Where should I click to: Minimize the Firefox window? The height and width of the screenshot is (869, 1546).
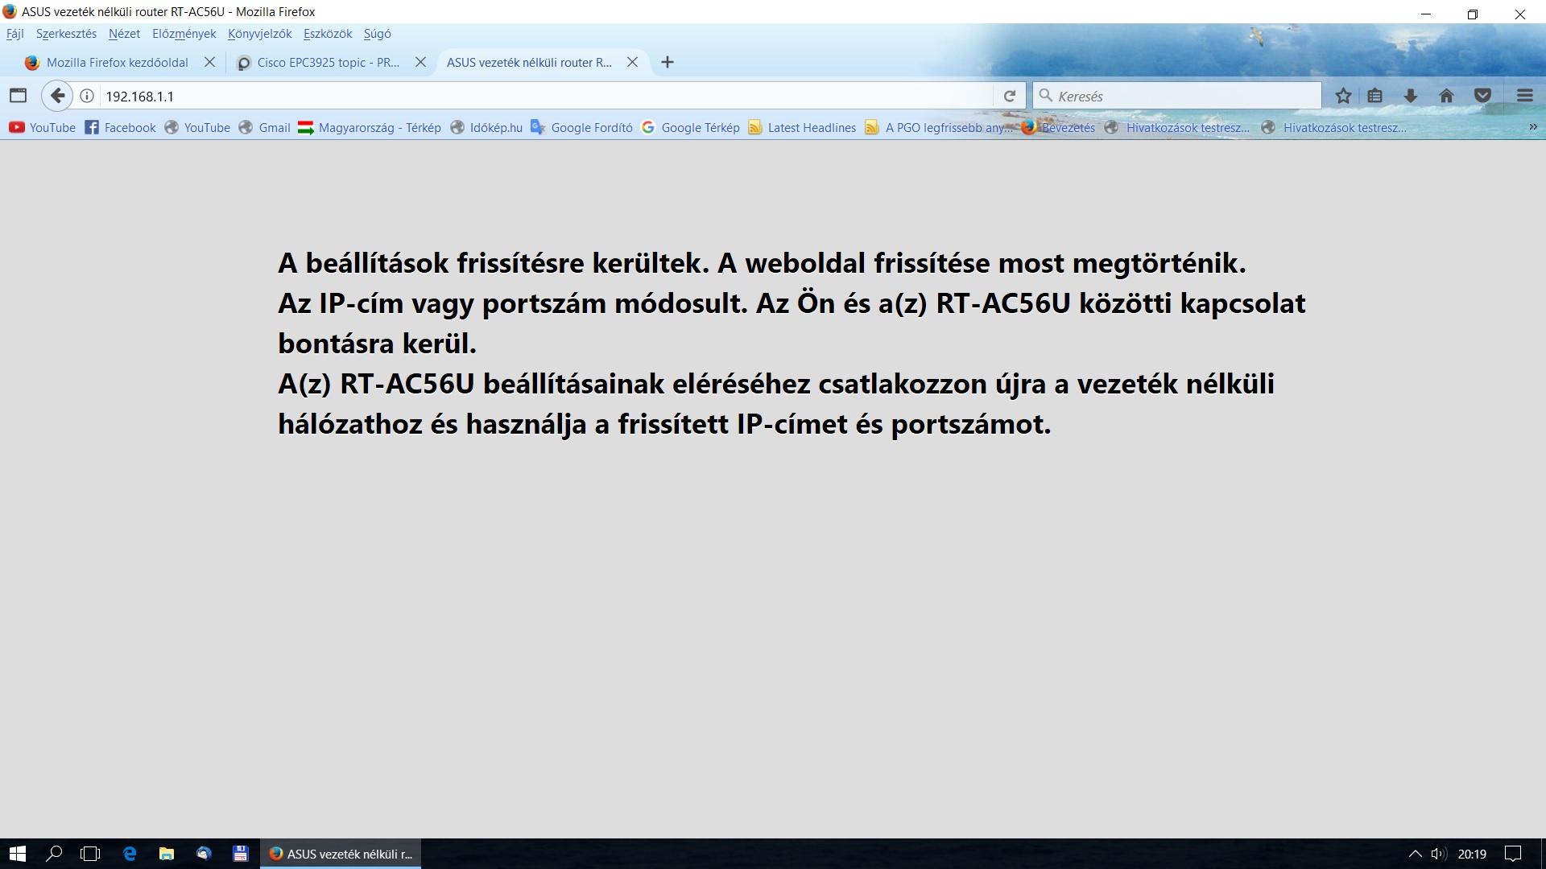coord(1426,14)
